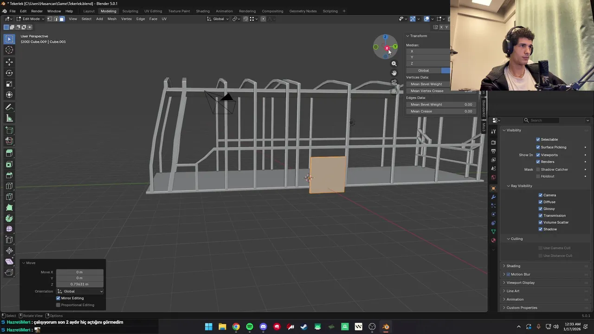The width and height of the screenshot is (594, 334).
Task: Open the Object Data green triangle tab
Action: coord(493,231)
